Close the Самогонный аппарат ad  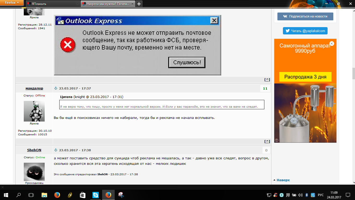coord(331,44)
